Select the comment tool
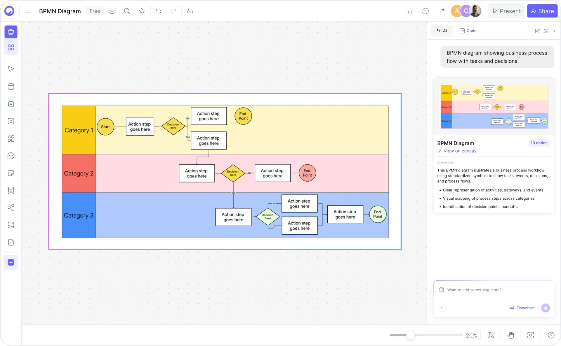Image resolution: width=561 pixels, height=346 pixels. point(11,156)
